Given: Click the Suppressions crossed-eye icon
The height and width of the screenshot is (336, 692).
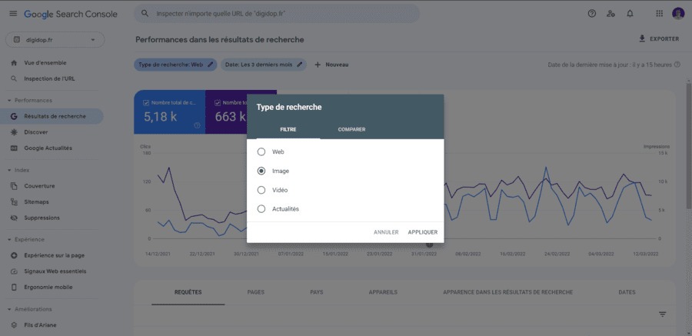Looking at the screenshot, I should (x=14, y=218).
